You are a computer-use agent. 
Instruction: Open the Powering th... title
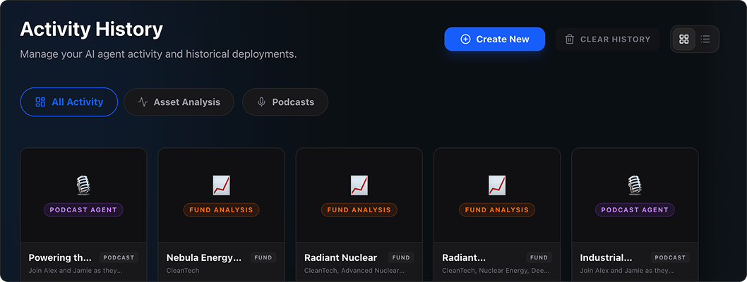(60, 258)
